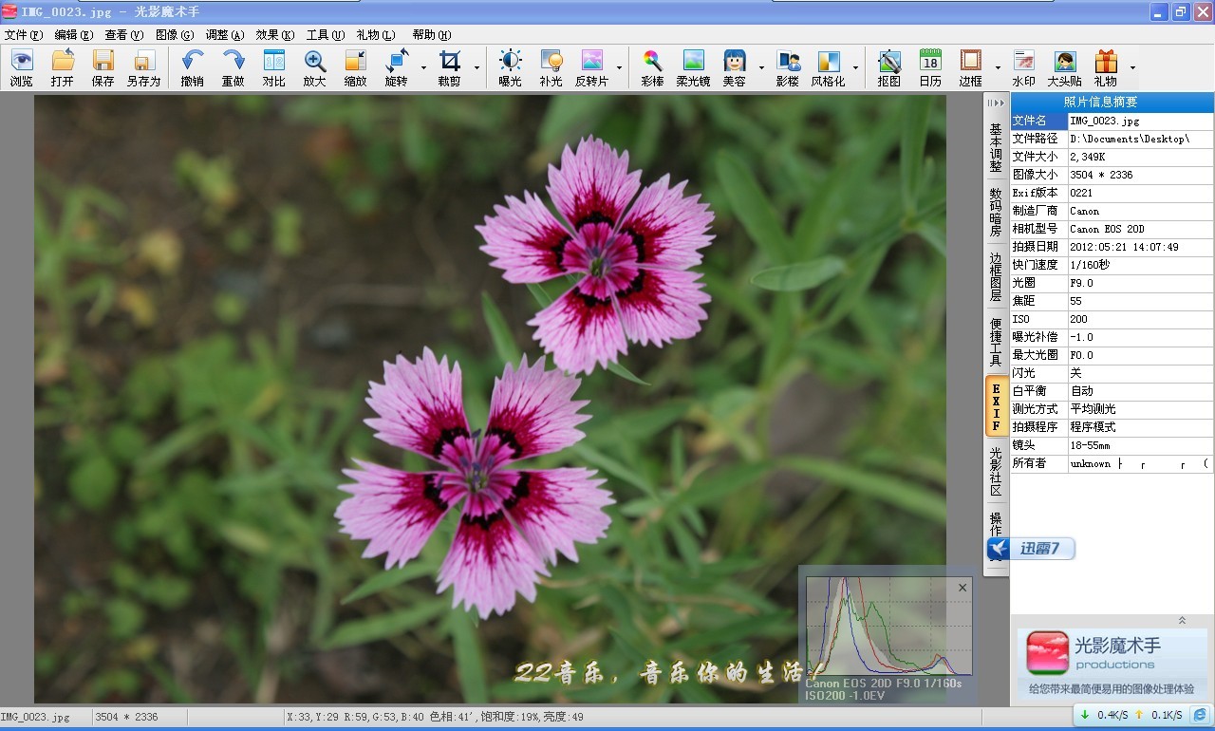The width and height of the screenshot is (1215, 731).
Task: Open the 对比 compare tool
Action: pos(273,68)
